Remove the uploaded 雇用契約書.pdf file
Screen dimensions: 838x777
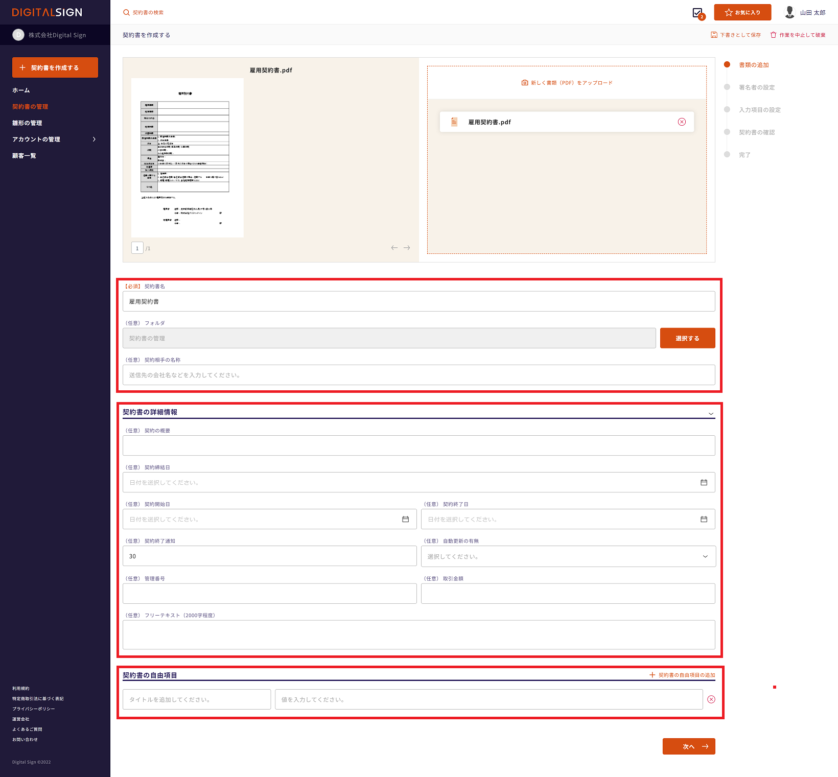coord(682,122)
